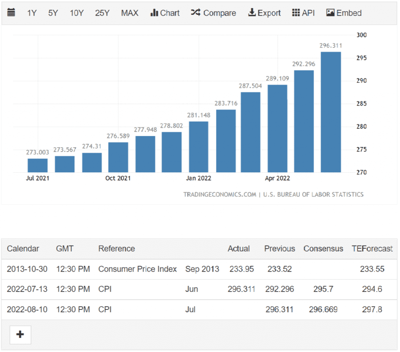Screen dimensions: 400x352
Task: Select the 278.802 bar in the chart
Action: point(172,152)
